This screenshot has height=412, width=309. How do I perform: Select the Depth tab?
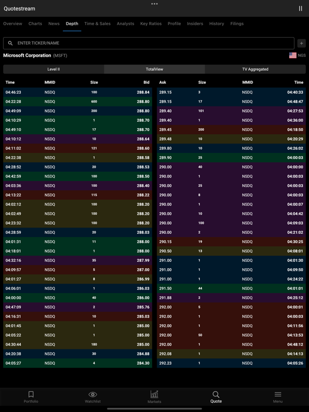[72, 24]
